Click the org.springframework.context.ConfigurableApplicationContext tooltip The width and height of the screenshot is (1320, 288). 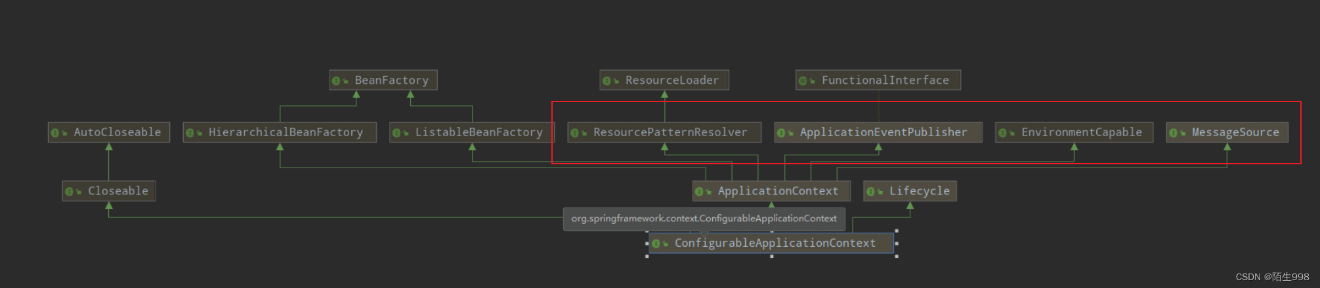(704, 219)
